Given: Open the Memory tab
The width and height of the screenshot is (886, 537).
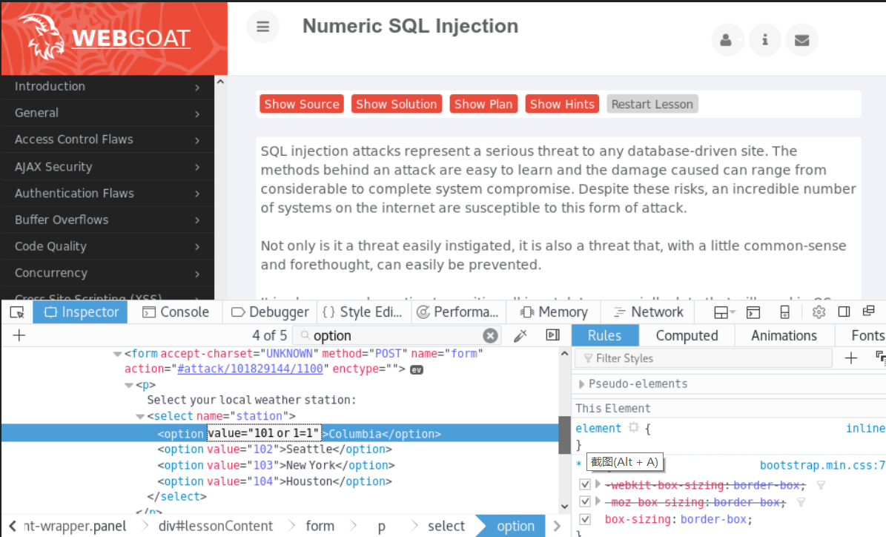Looking at the screenshot, I should pyautogui.click(x=554, y=312).
